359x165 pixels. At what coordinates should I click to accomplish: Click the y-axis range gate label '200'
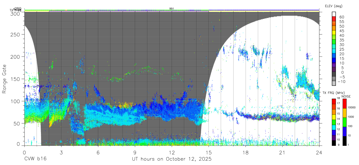click(16, 57)
